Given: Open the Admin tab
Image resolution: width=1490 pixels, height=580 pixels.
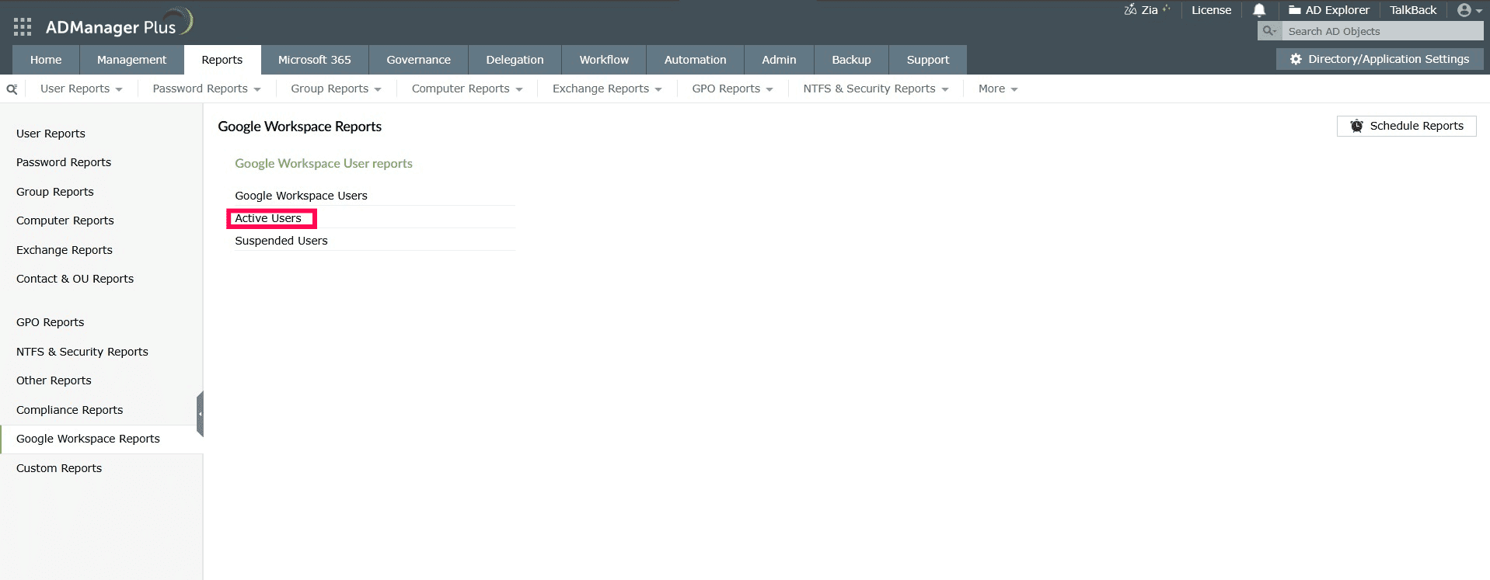Looking at the screenshot, I should 779,60.
